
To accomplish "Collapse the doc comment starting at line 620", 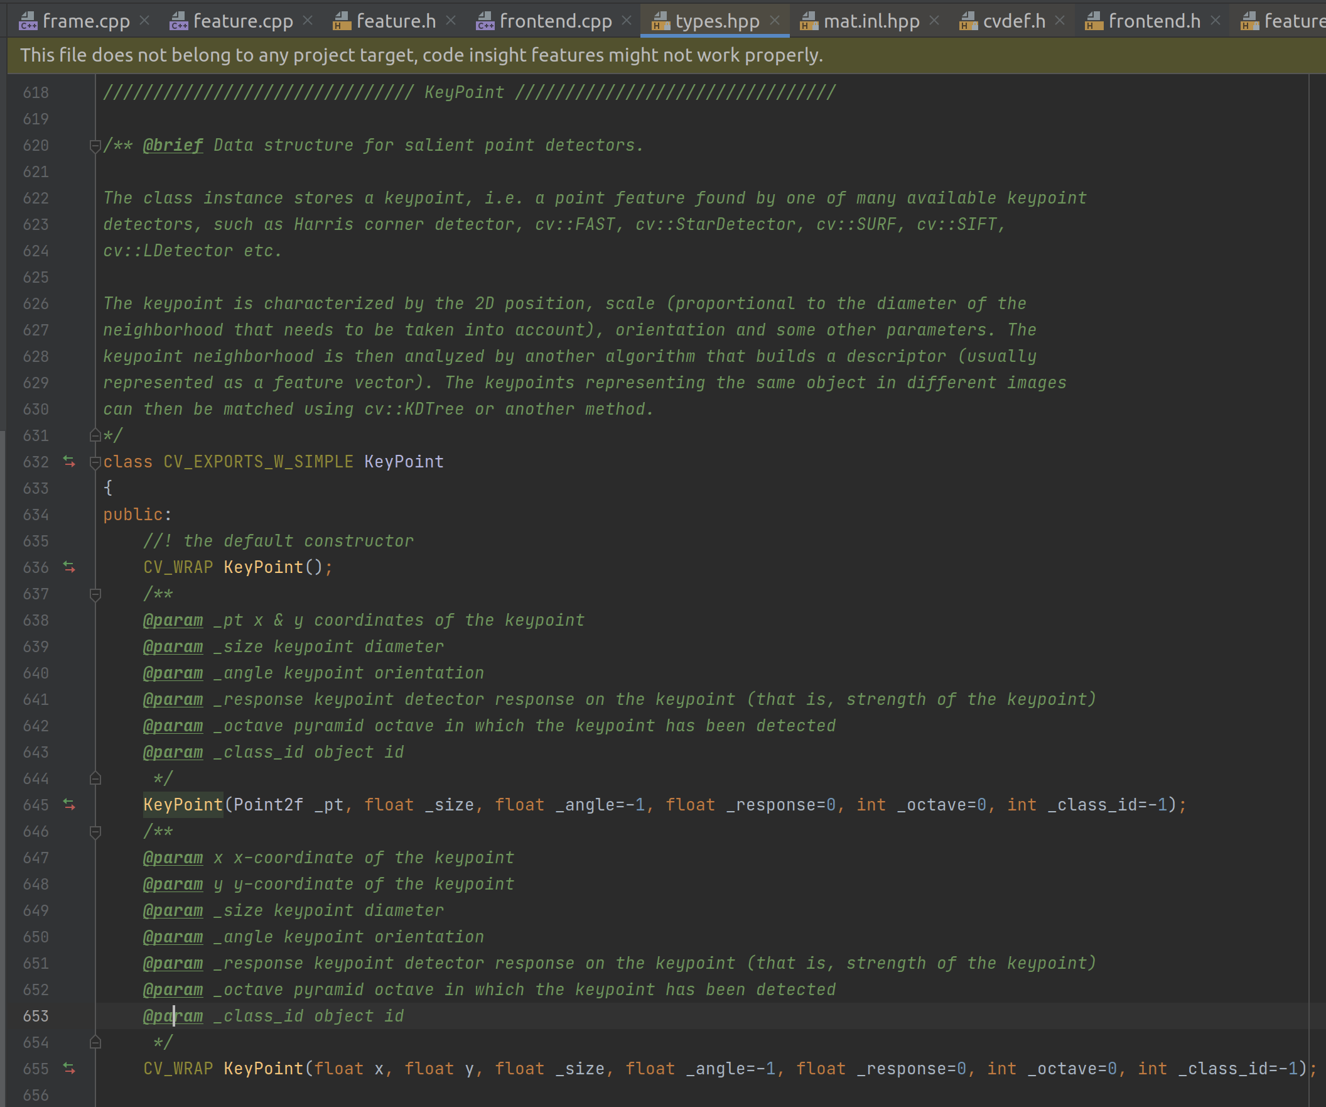I will pos(95,146).
